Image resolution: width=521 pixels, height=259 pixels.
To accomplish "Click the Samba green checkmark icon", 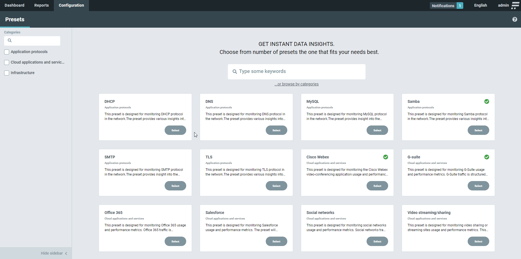I will point(487,101).
